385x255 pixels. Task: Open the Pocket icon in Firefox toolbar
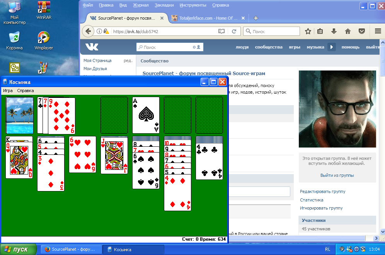[361, 32]
